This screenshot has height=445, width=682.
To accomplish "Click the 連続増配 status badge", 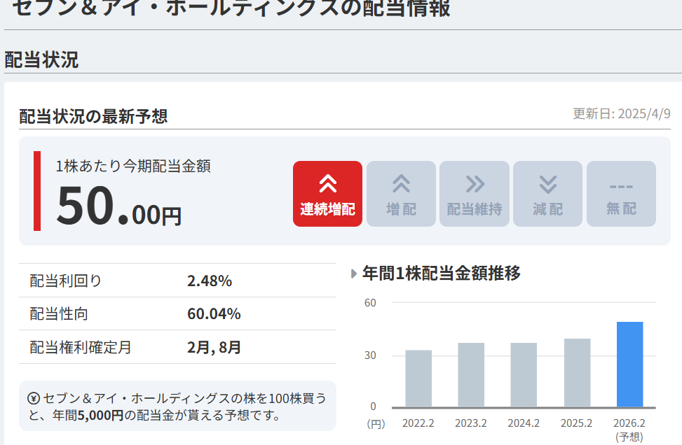I will coord(327,194).
